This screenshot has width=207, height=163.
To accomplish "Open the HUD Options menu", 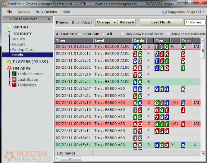I will pos(46,12).
